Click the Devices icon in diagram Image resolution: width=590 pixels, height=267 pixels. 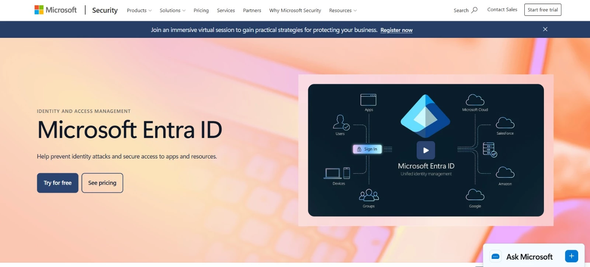(x=337, y=173)
